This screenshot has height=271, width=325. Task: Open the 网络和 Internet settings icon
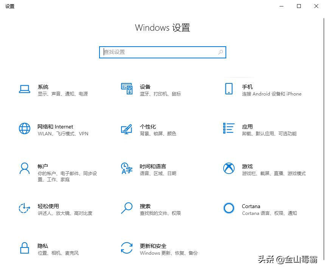24,128
